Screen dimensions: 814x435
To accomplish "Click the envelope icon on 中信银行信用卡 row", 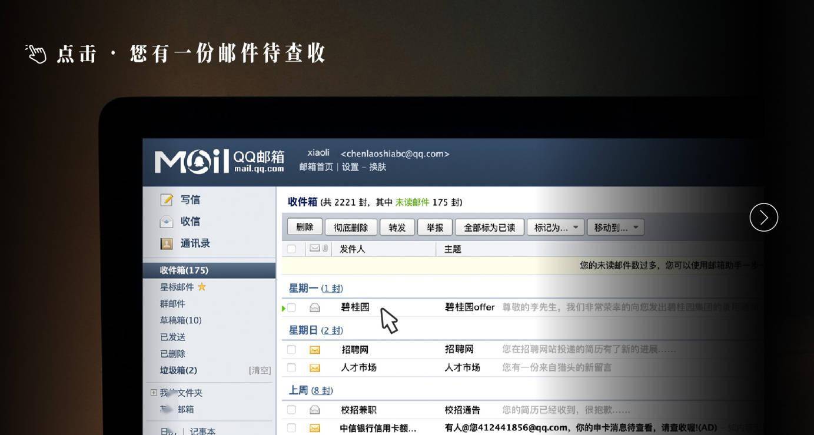I will pyautogui.click(x=315, y=428).
